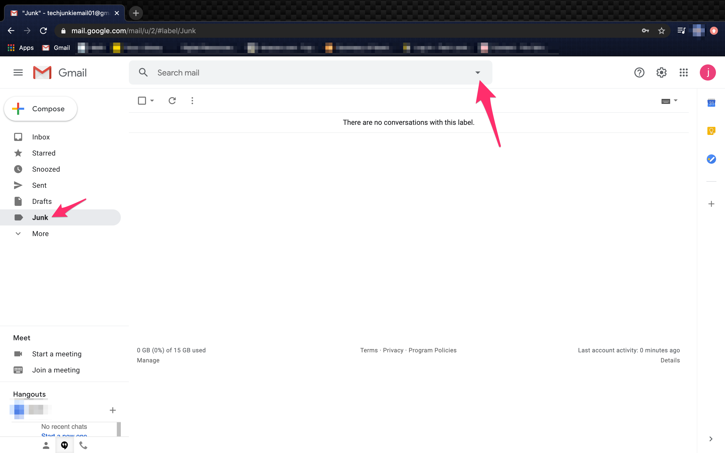The image size is (725, 453).
Task: Expand the More labels list
Action: click(x=40, y=234)
